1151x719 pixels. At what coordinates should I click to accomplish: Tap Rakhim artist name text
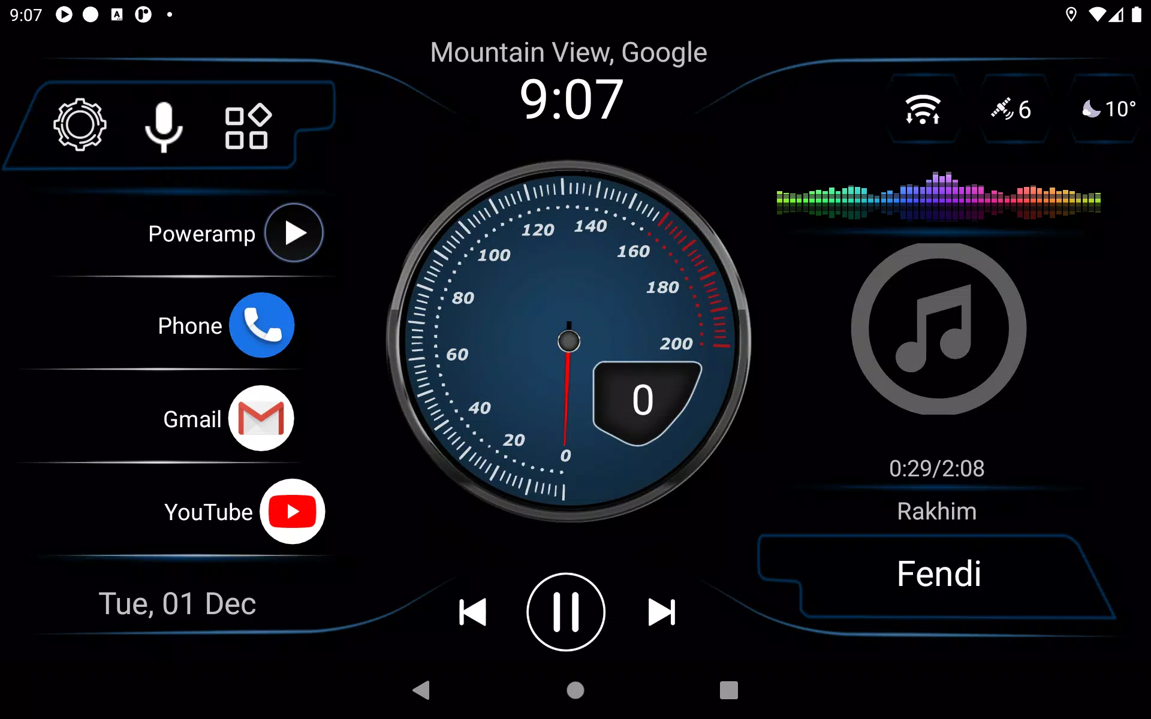point(938,509)
